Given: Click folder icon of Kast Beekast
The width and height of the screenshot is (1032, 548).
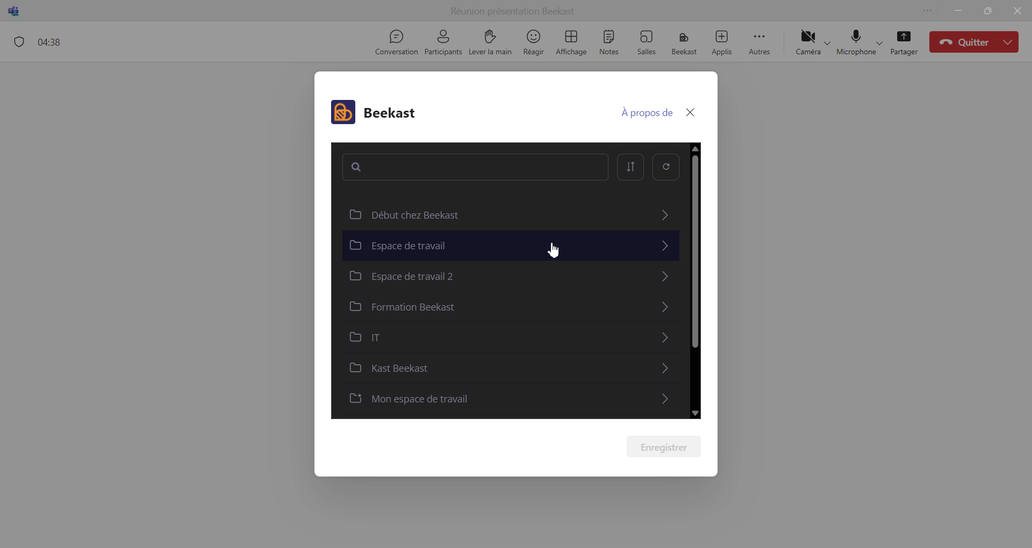Looking at the screenshot, I should pos(355,368).
